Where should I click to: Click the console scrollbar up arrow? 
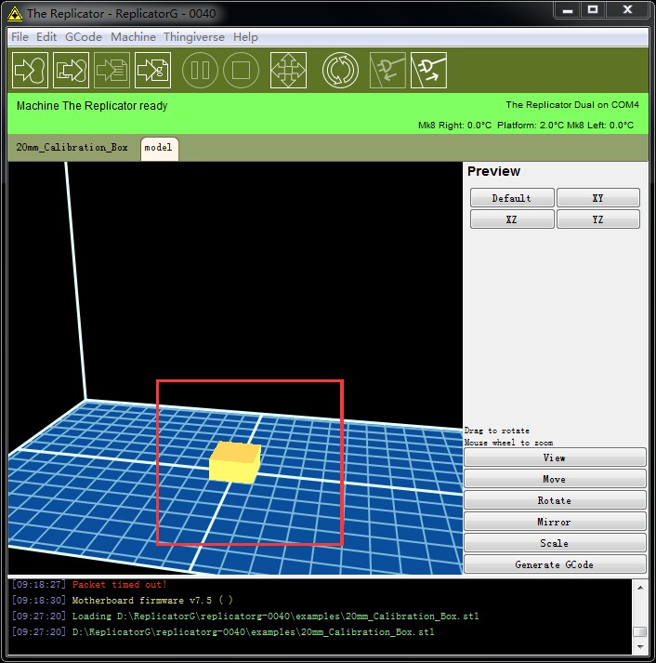click(x=640, y=588)
